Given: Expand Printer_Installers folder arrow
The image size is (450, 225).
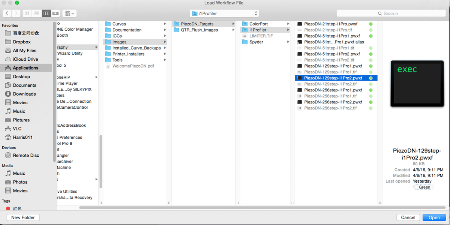Looking at the screenshot, I should [x=165, y=54].
